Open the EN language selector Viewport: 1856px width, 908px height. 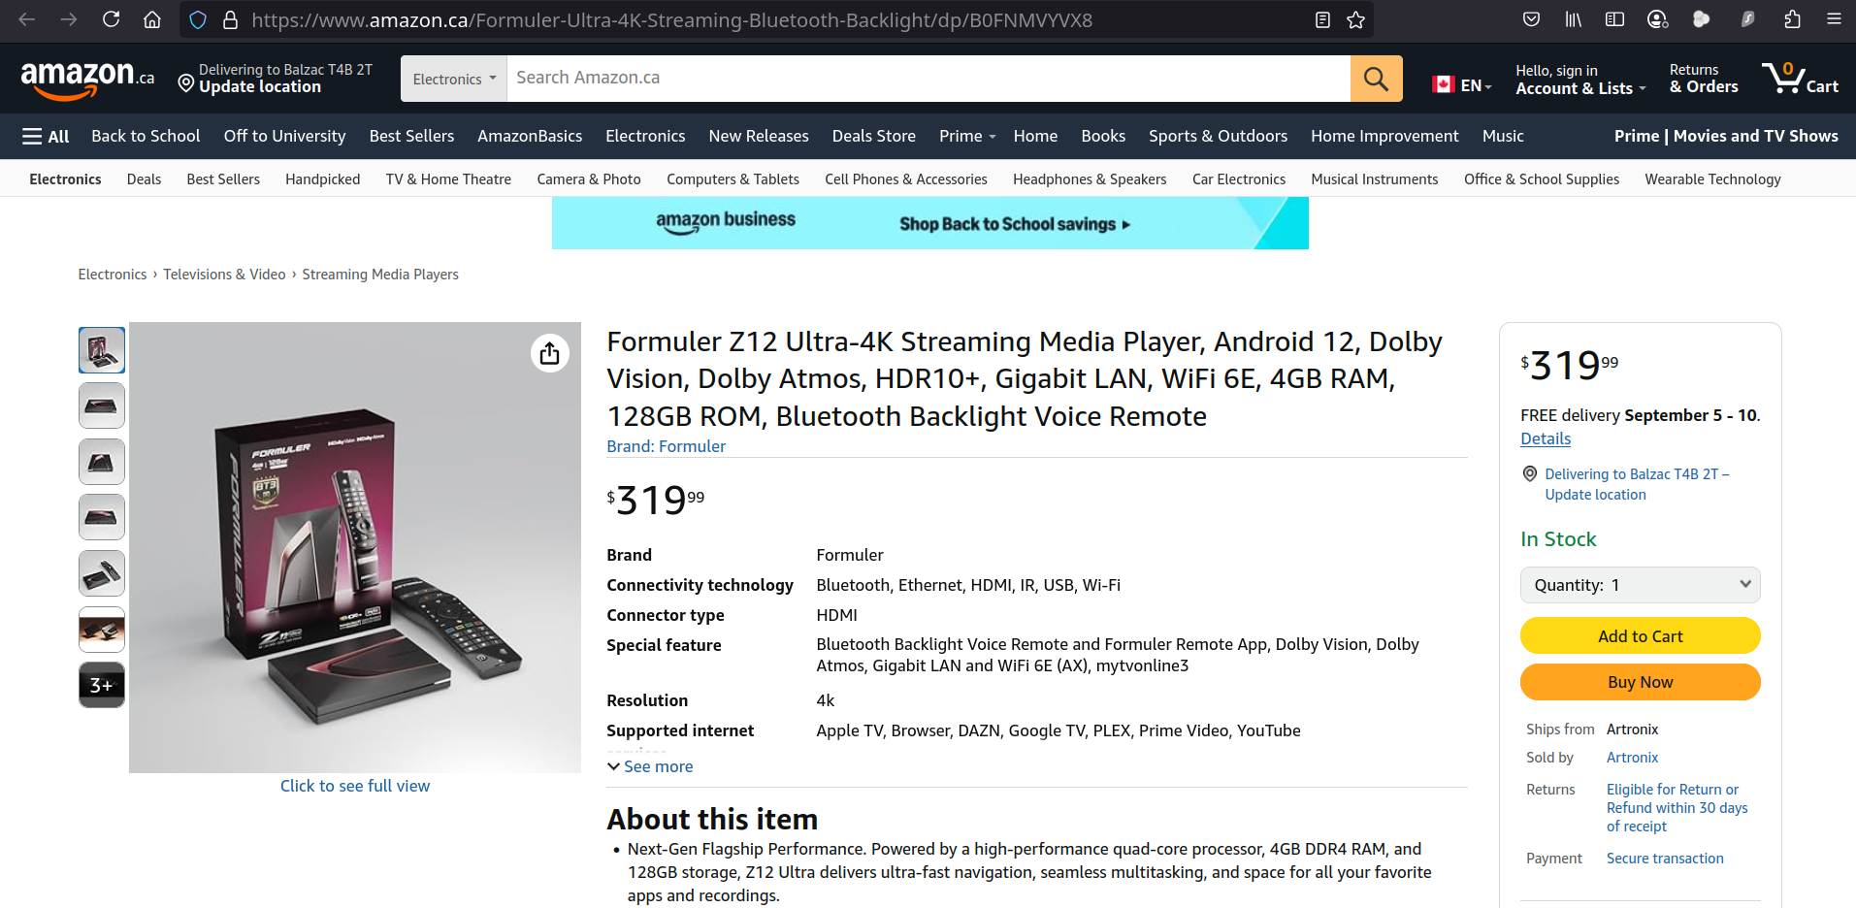pyautogui.click(x=1462, y=85)
